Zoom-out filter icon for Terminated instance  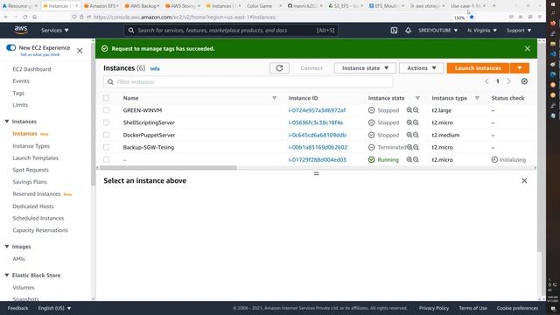click(416, 147)
